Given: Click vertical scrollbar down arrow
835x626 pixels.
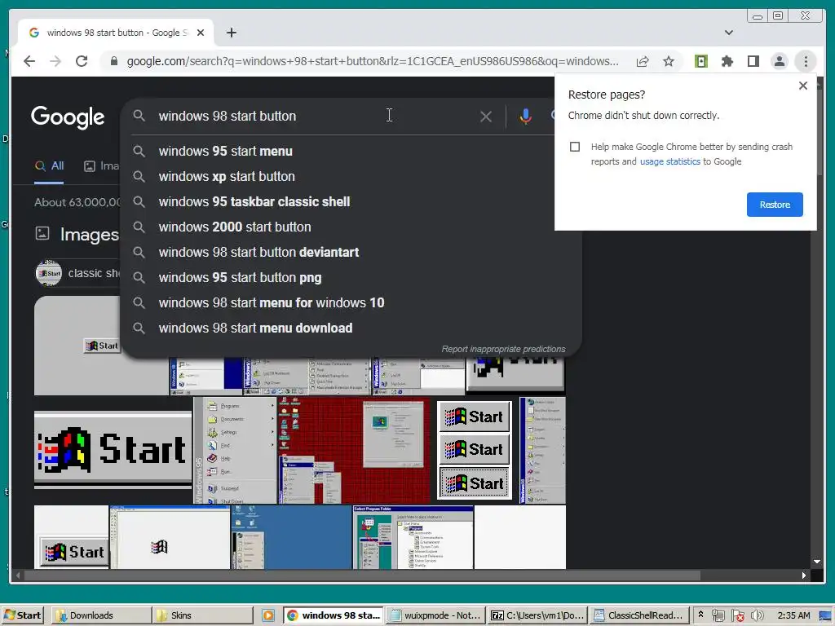Looking at the screenshot, I should (817, 562).
